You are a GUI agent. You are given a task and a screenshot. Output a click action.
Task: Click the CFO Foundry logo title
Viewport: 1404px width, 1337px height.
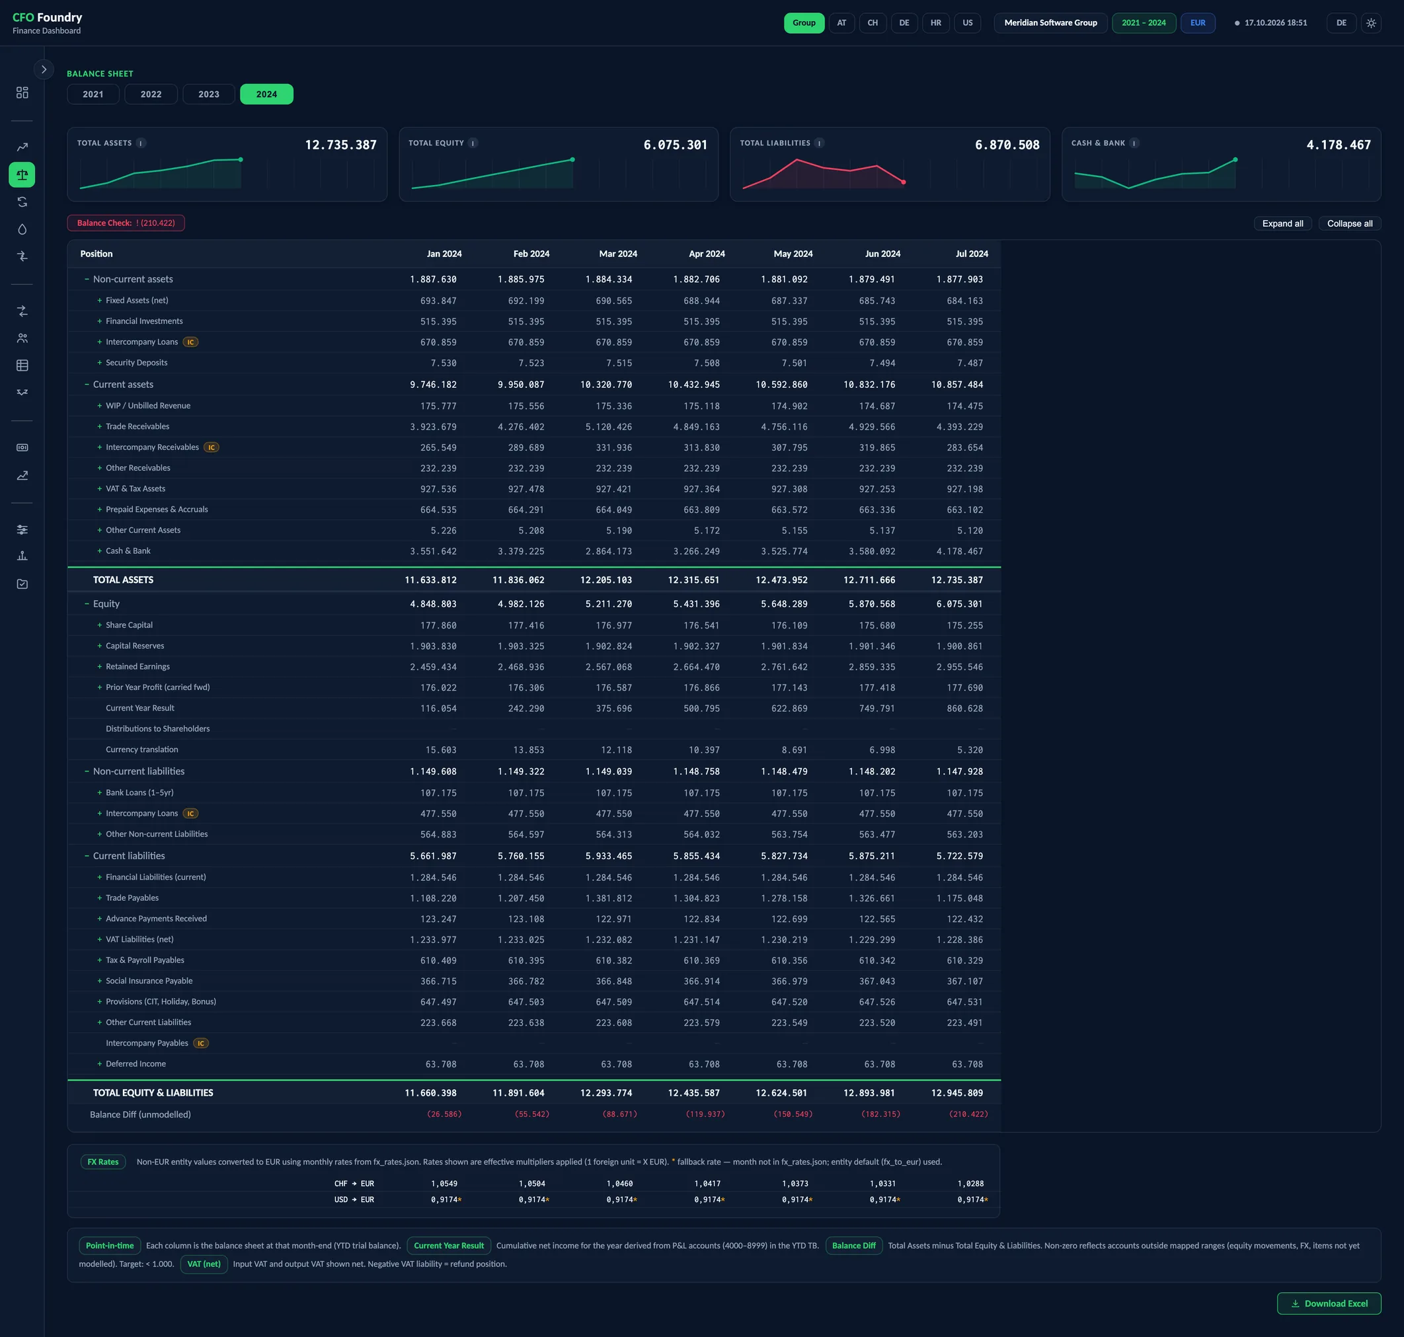[47, 17]
